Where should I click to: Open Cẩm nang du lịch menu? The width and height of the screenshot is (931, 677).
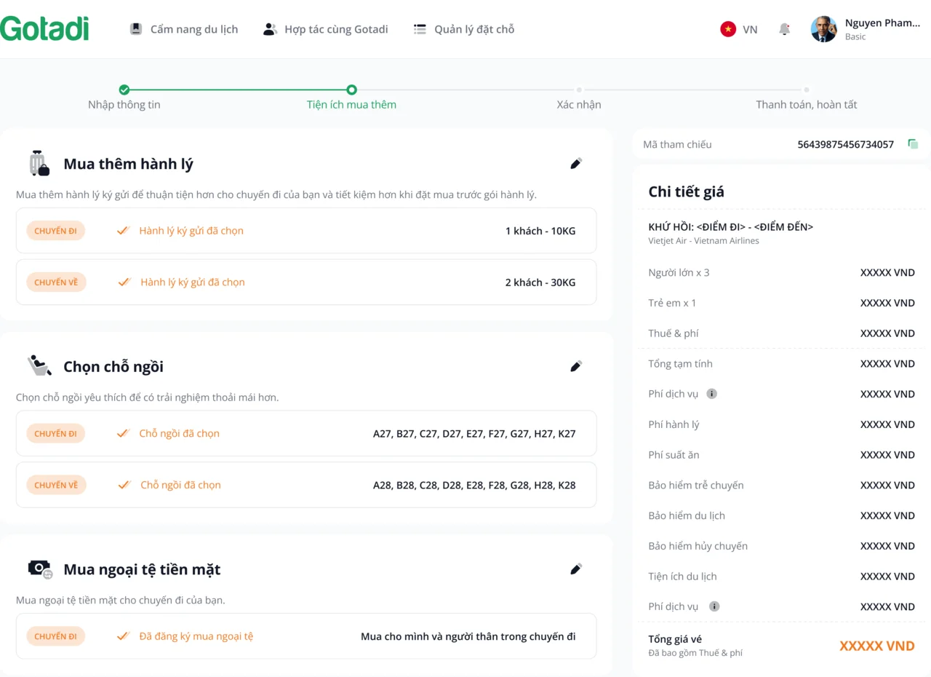tap(184, 29)
